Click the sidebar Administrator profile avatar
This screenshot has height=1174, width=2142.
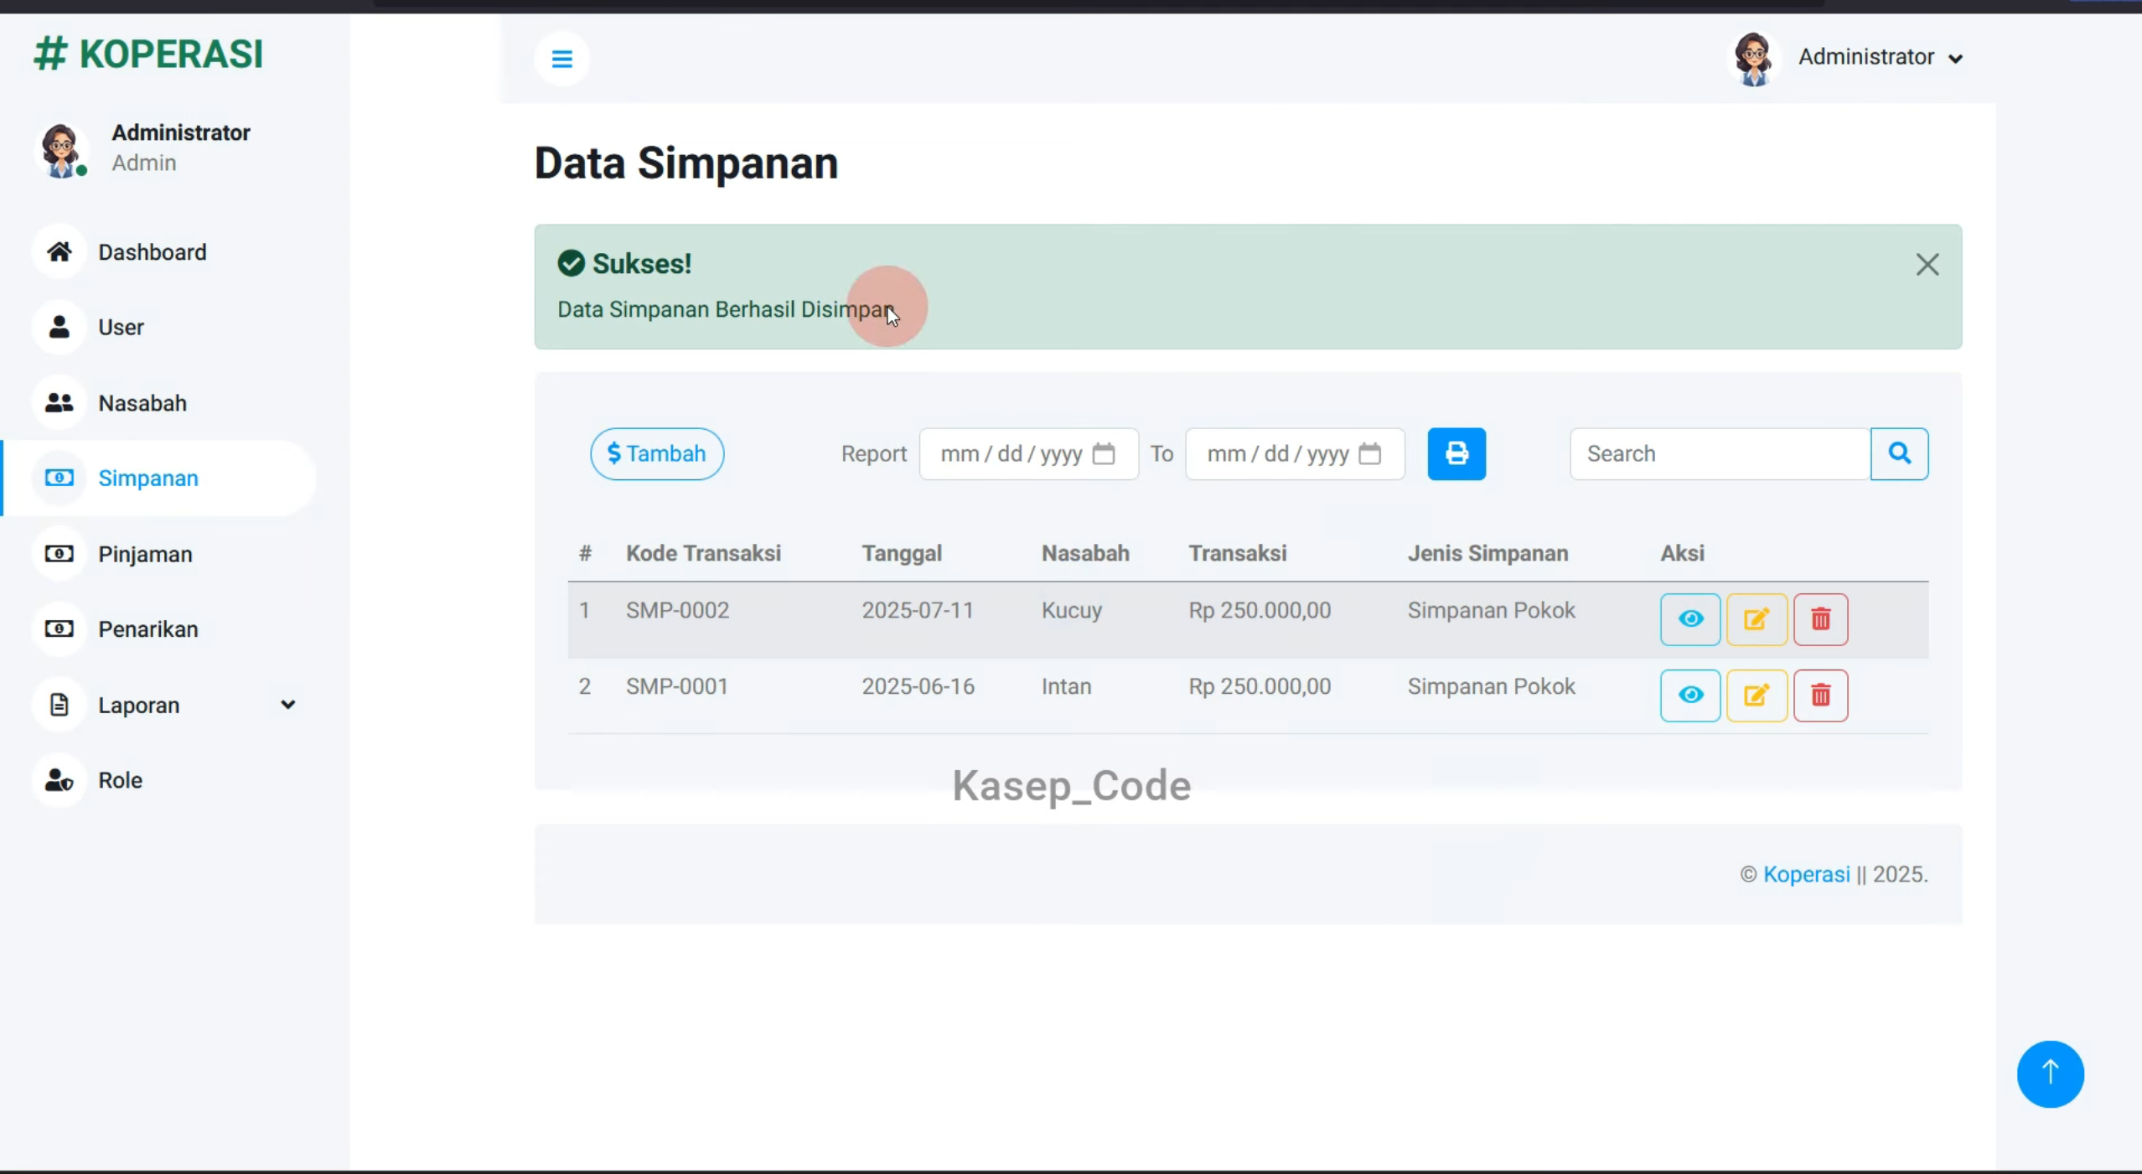pos(60,149)
